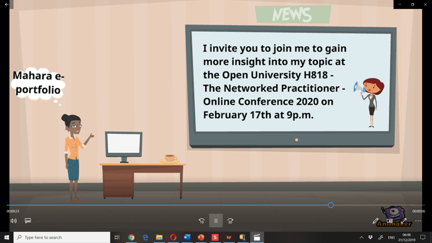
Task: Open Microsoft Word from the taskbar
Action: 187,237
